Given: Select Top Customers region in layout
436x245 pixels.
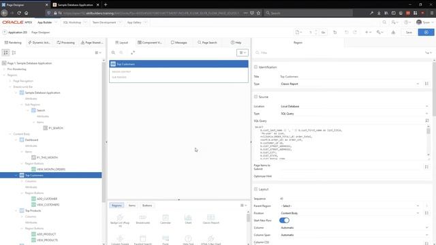Looking at the screenshot, I should point(178,64).
